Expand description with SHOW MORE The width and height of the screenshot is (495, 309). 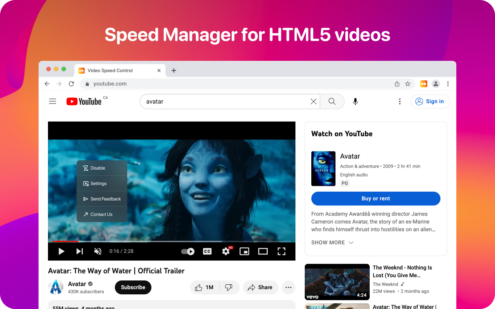pyautogui.click(x=333, y=243)
